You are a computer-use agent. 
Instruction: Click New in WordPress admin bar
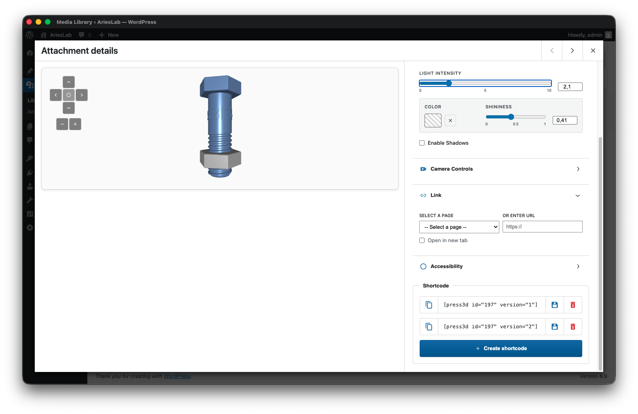[109, 35]
